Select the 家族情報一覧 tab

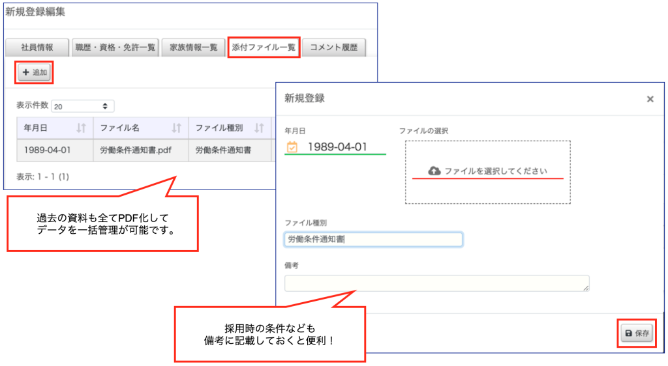coord(193,48)
